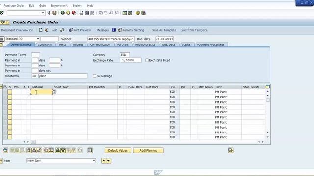
Task: Click Load from Template
Action: (194, 30)
